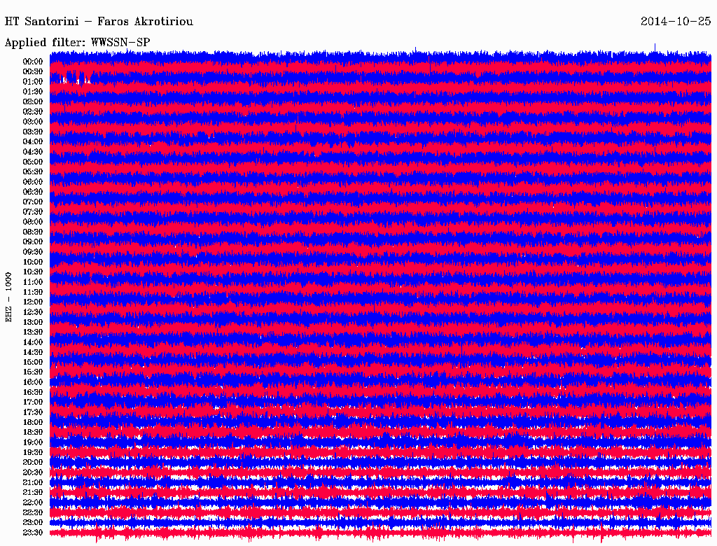This screenshot has width=717, height=546.
Task: Select the 03:30 time label
Action: pos(33,132)
